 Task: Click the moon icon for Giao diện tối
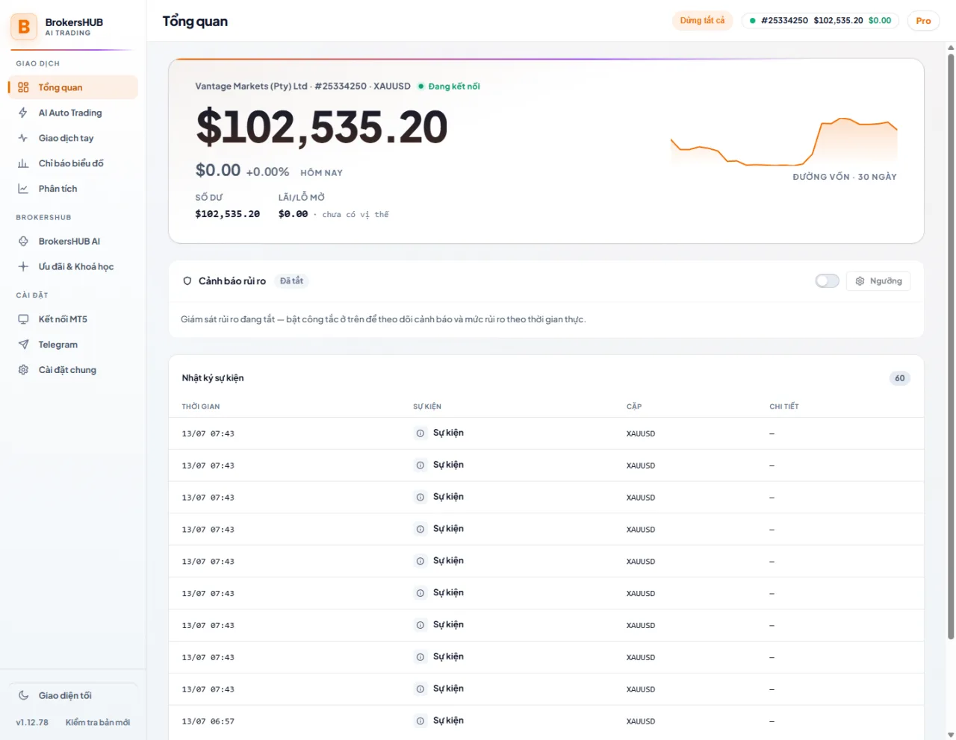coord(23,695)
